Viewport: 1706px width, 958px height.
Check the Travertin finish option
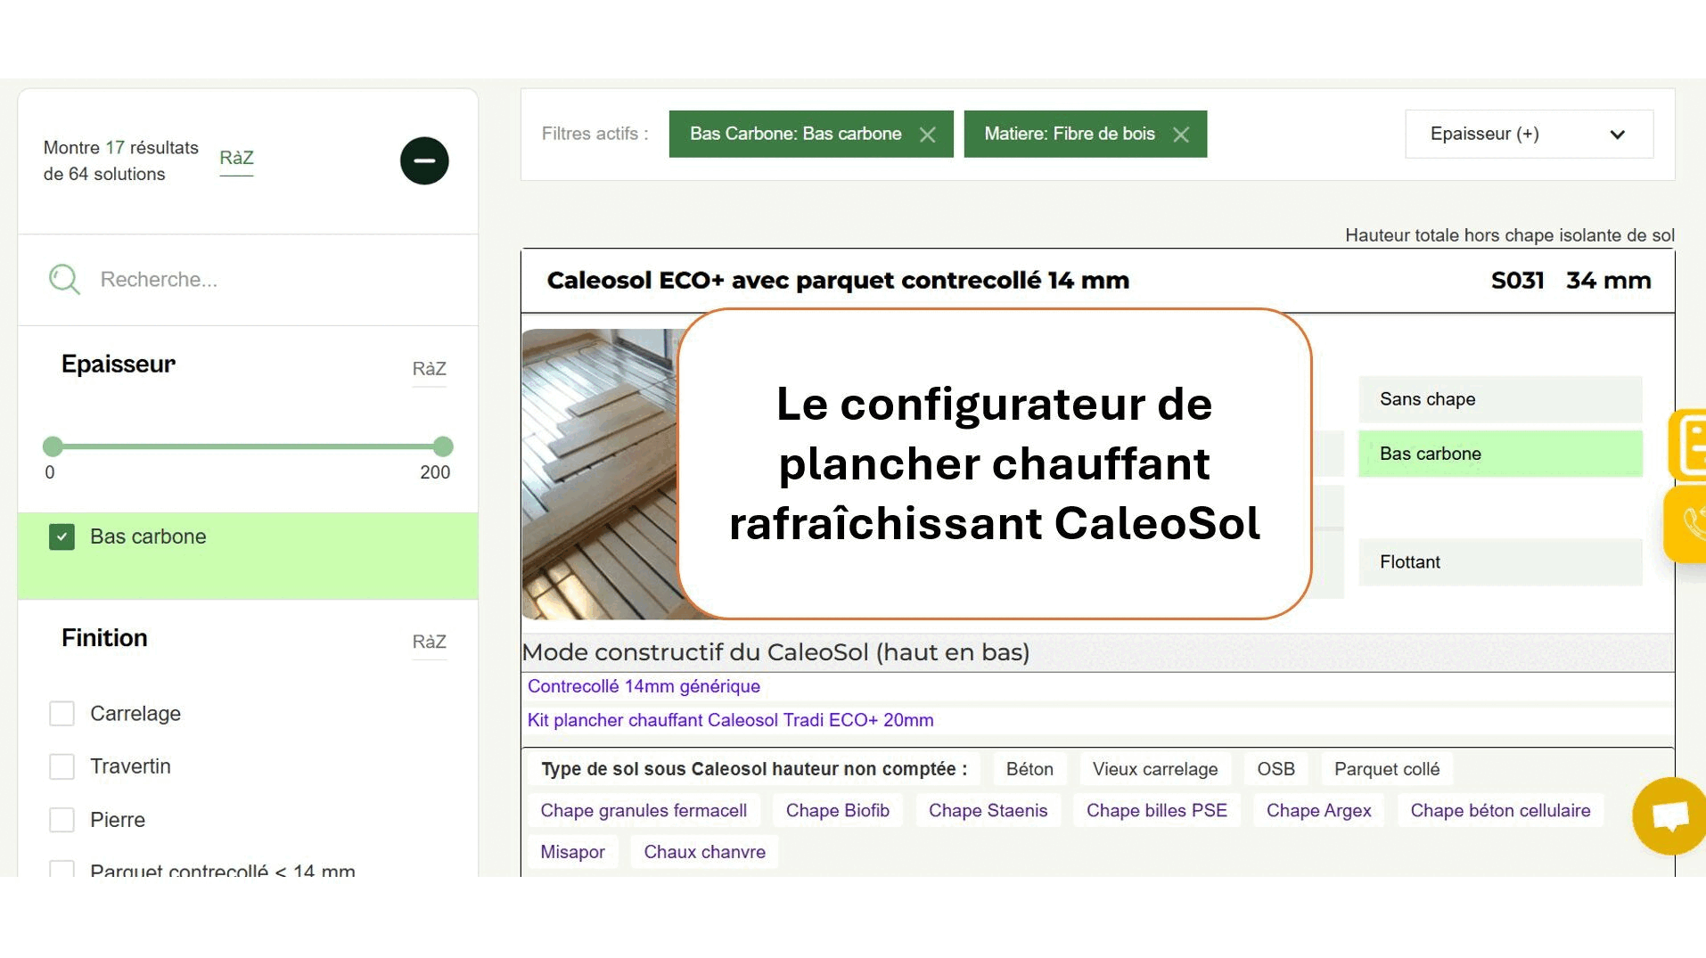62,766
